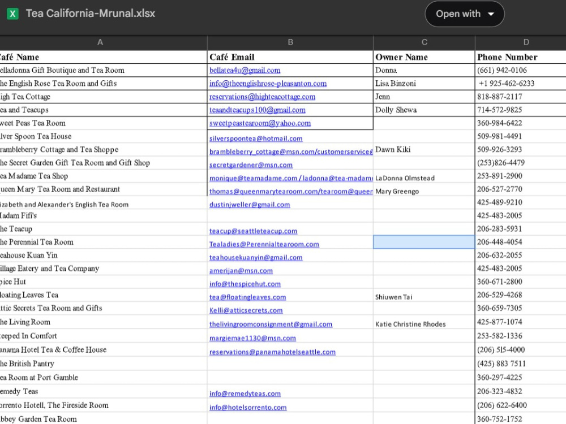Viewport: 566px width, 424px height.
Task: Select owner cell 'Mary Greengo'
Action: pos(424,189)
